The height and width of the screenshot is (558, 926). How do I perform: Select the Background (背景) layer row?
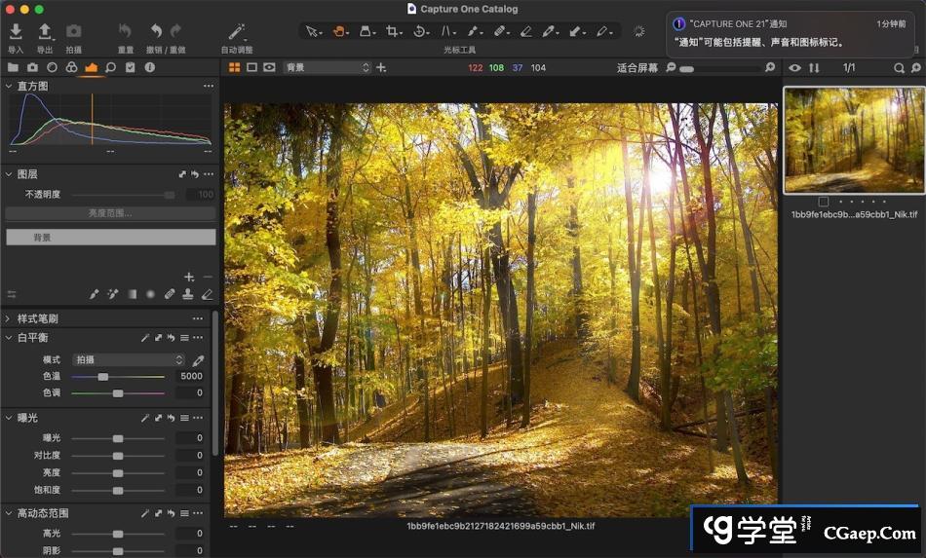point(110,237)
